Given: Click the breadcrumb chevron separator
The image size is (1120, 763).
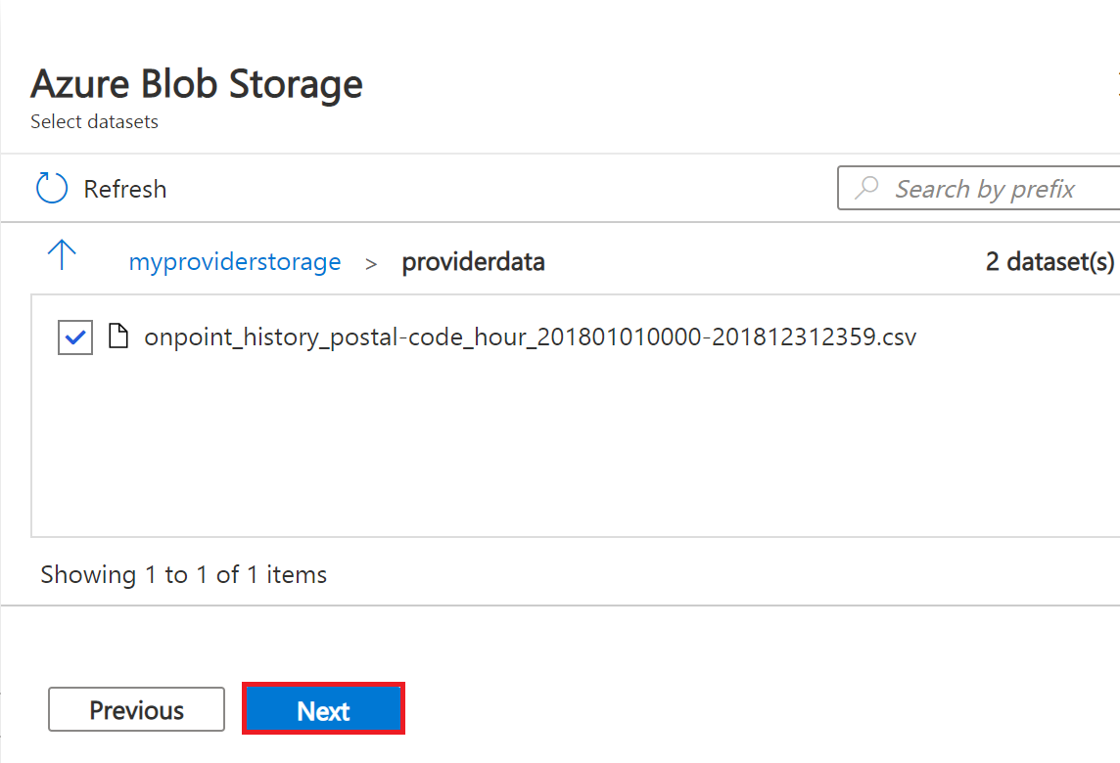Looking at the screenshot, I should click(371, 263).
